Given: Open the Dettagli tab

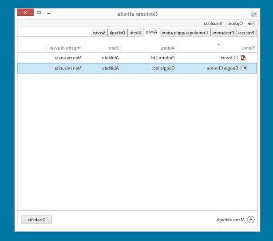Looking at the screenshot, I should 118,33.
